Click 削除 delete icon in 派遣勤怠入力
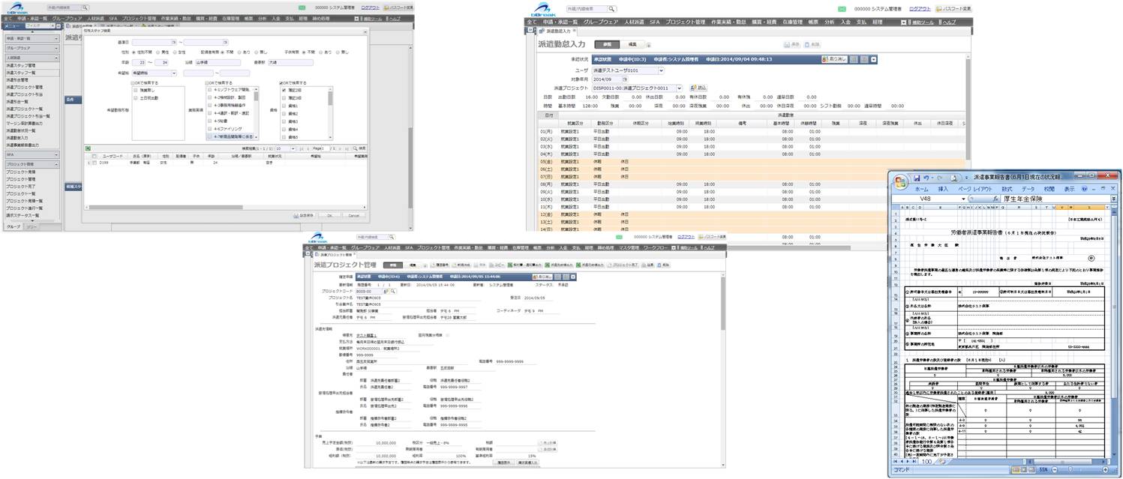 pyautogui.click(x=812, y=44)
